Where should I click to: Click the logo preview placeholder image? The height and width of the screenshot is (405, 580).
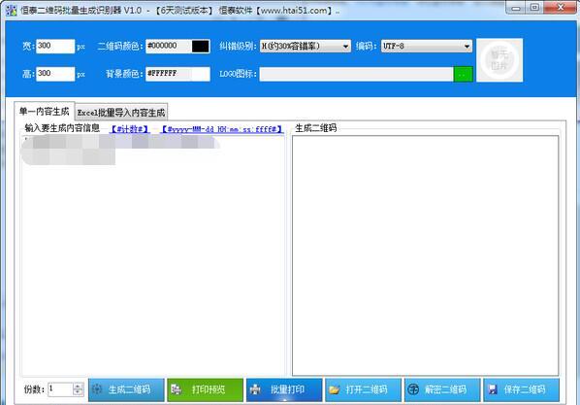coord(499,60)
